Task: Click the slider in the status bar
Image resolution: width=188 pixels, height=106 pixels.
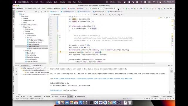Action: coord(135,99)
